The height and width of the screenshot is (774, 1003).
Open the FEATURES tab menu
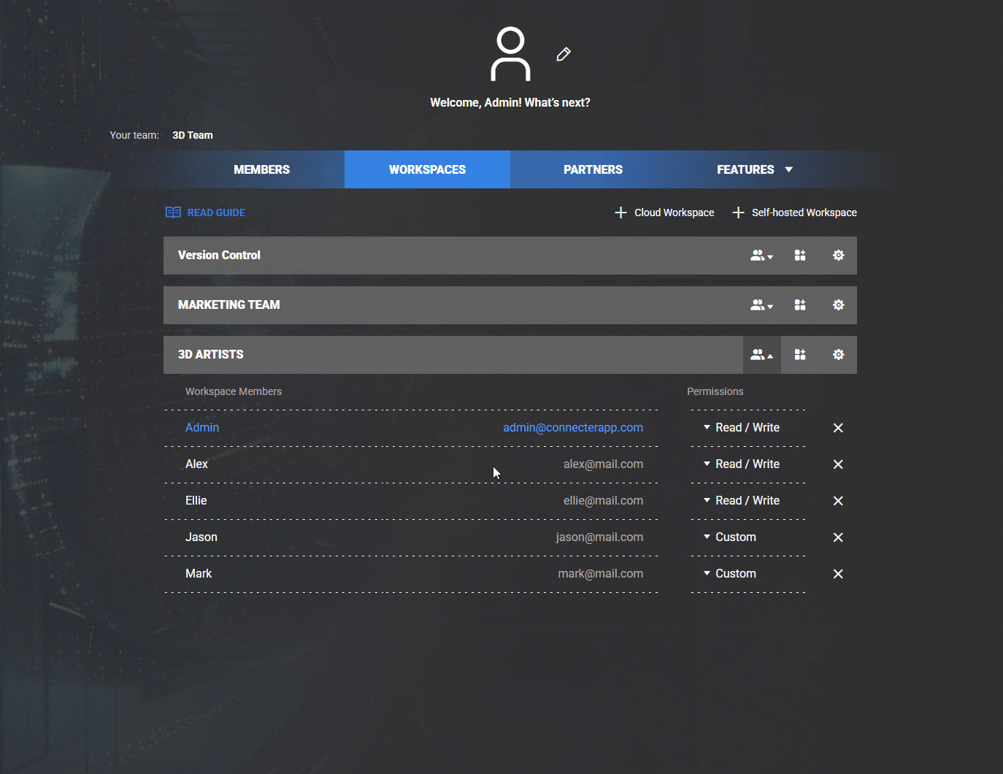[755, 169]
